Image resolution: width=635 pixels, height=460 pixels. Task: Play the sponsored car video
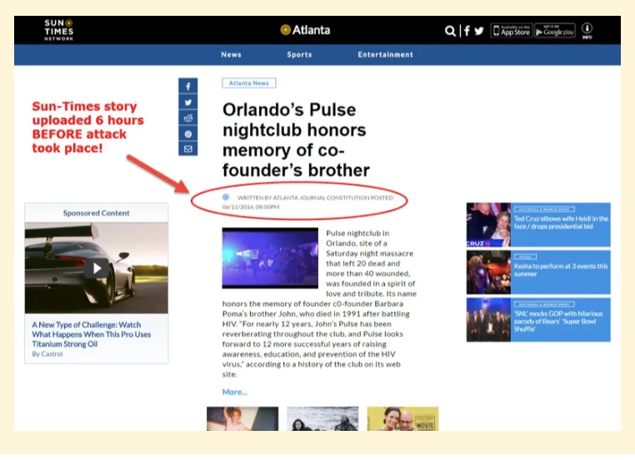click(97, 269)
